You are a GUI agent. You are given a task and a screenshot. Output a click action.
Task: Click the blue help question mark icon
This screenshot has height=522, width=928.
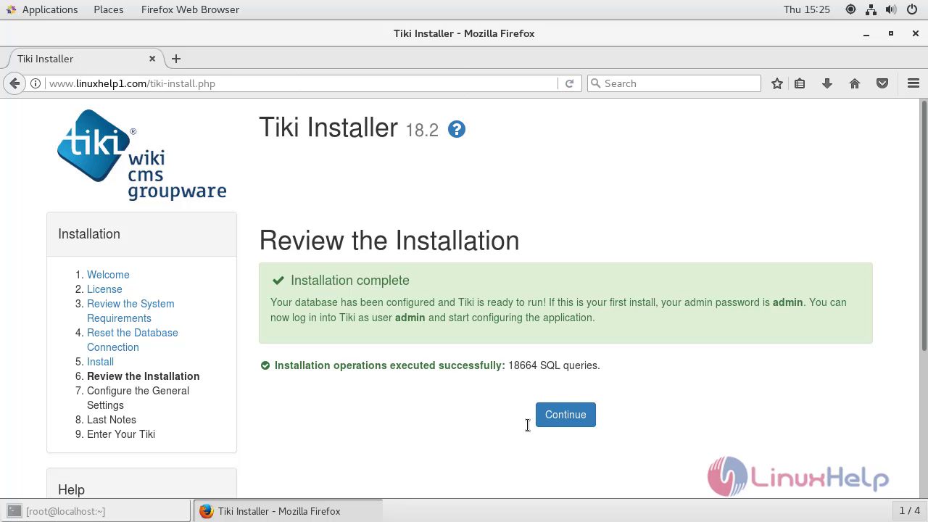point(456,129)
